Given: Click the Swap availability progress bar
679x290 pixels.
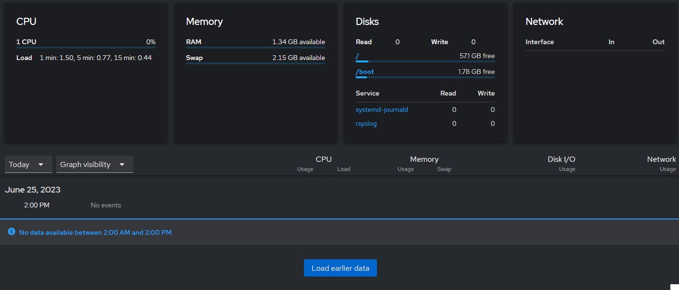Looking at the screenshot, I should (x=255, y=64).
